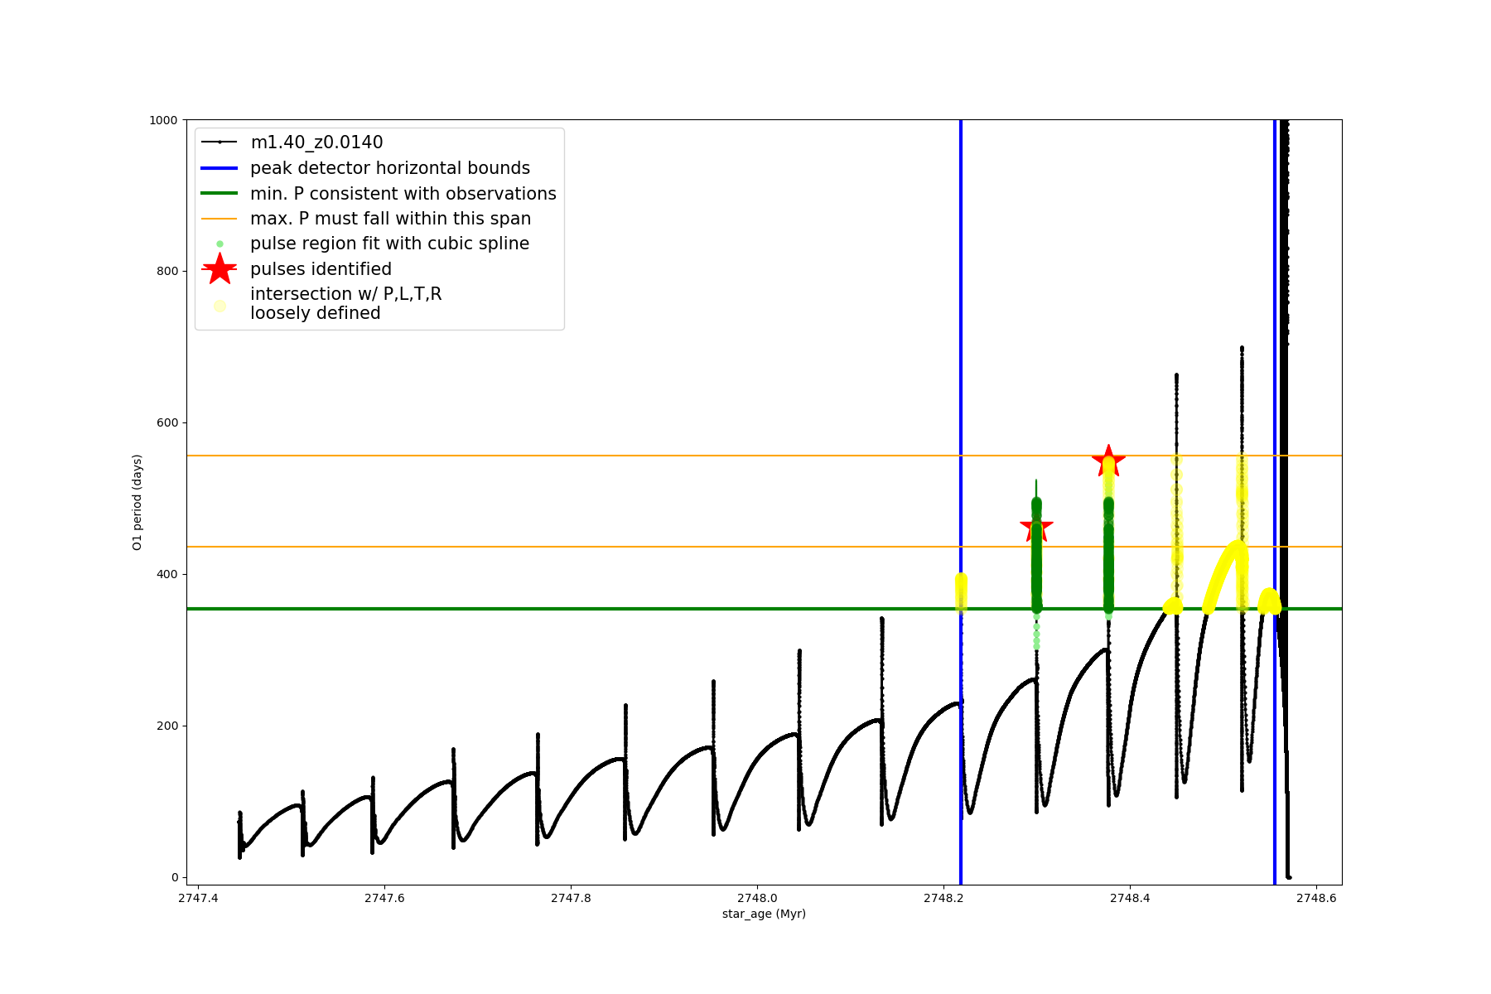Click the blue line swatch in legend
The image size is (1491, 994).
[x=220, y=168]
